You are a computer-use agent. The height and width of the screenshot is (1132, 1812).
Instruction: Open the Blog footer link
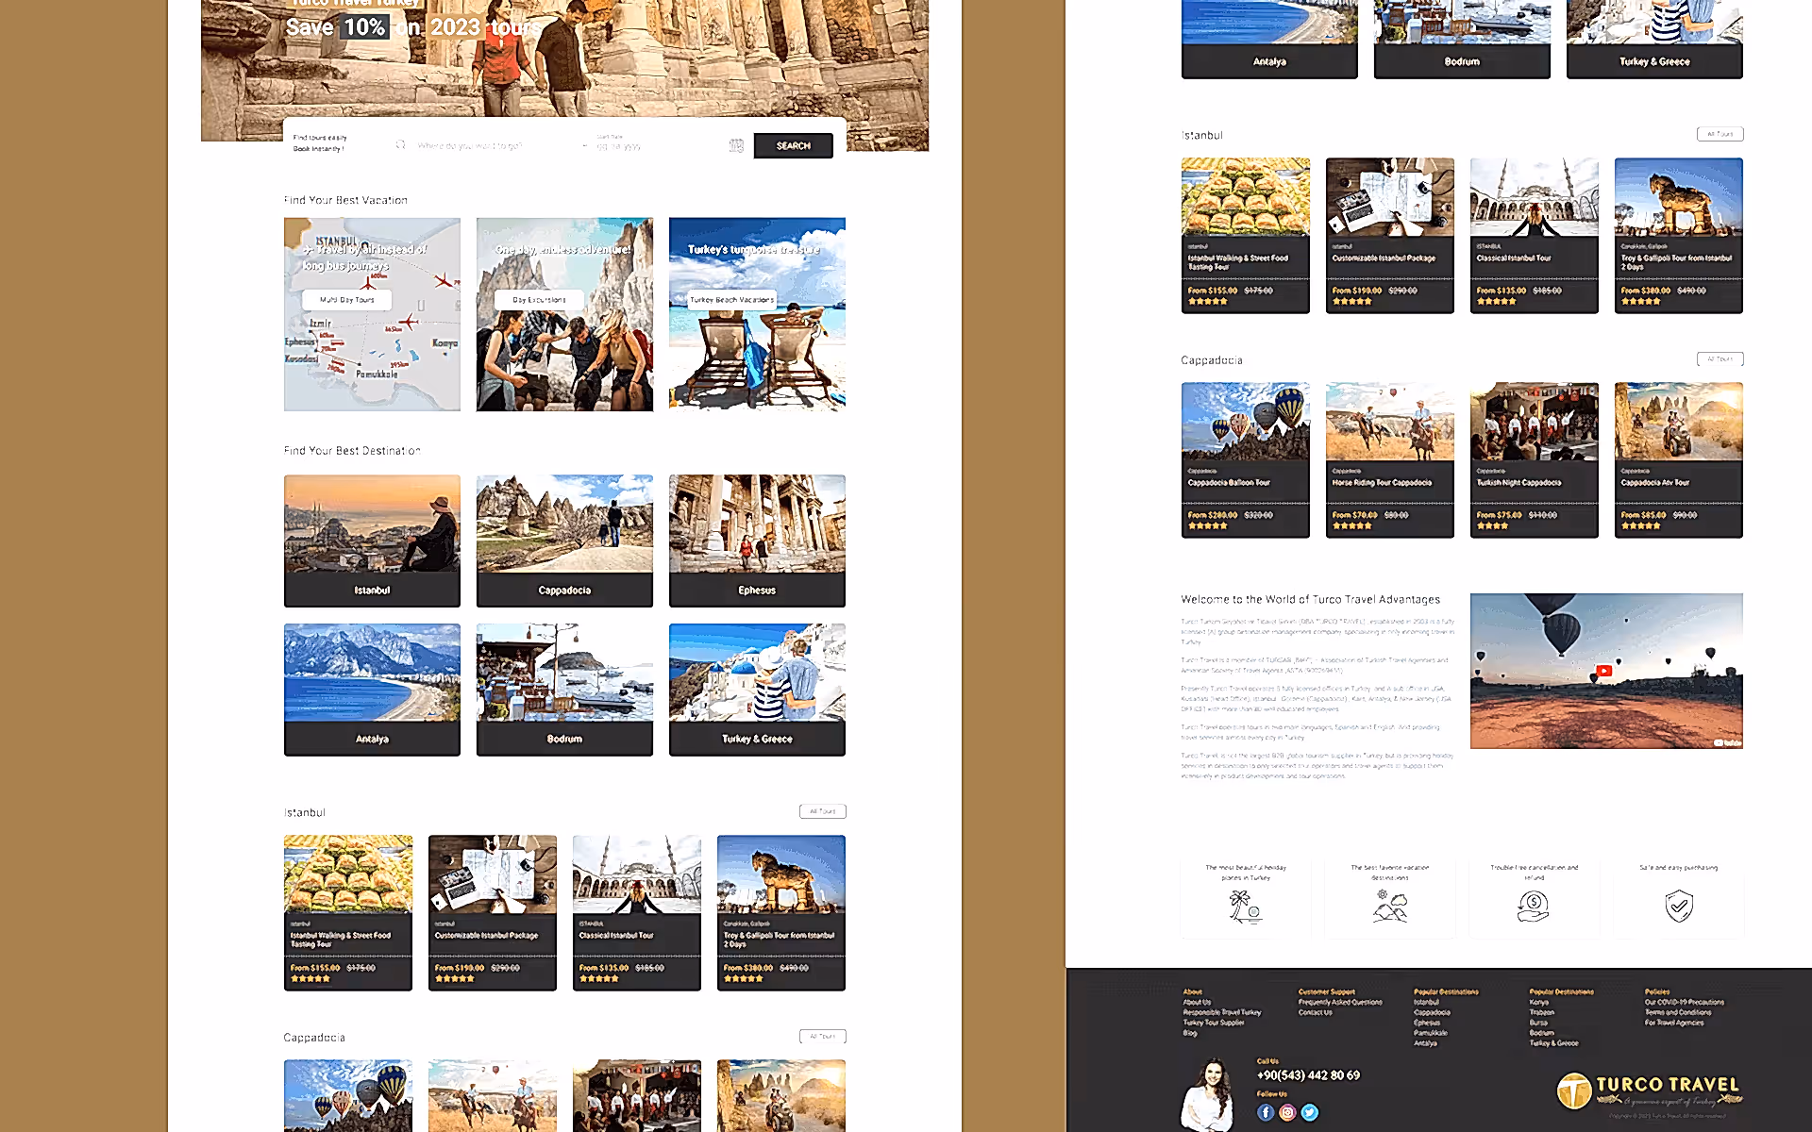pos(1190,1033)
